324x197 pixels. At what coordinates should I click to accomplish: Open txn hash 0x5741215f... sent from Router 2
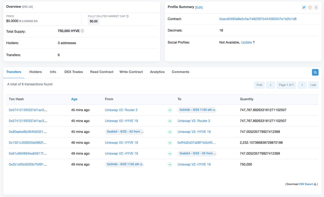pos(28,110)
